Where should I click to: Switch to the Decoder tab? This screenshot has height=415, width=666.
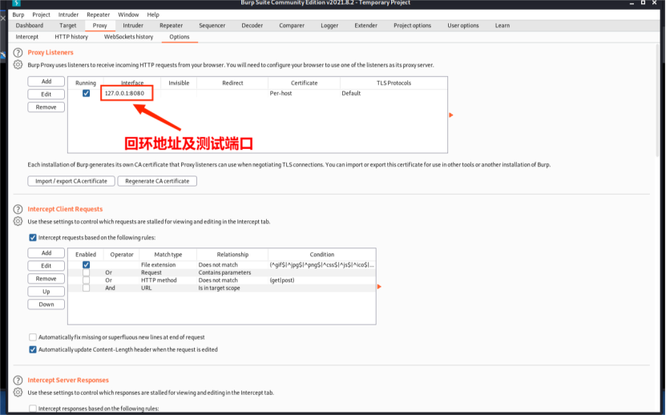coord(252,26)
